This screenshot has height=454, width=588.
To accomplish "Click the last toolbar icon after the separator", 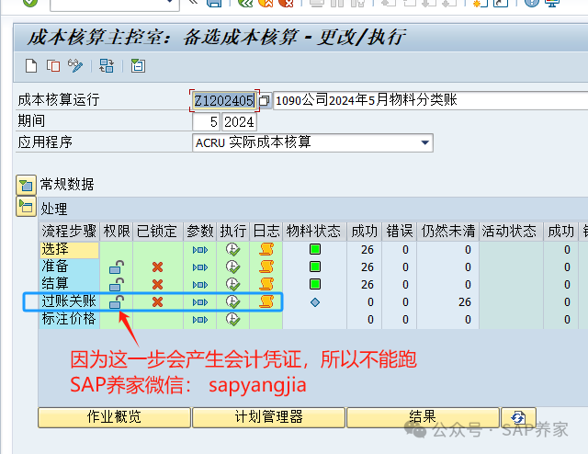I will click(138, 66).
